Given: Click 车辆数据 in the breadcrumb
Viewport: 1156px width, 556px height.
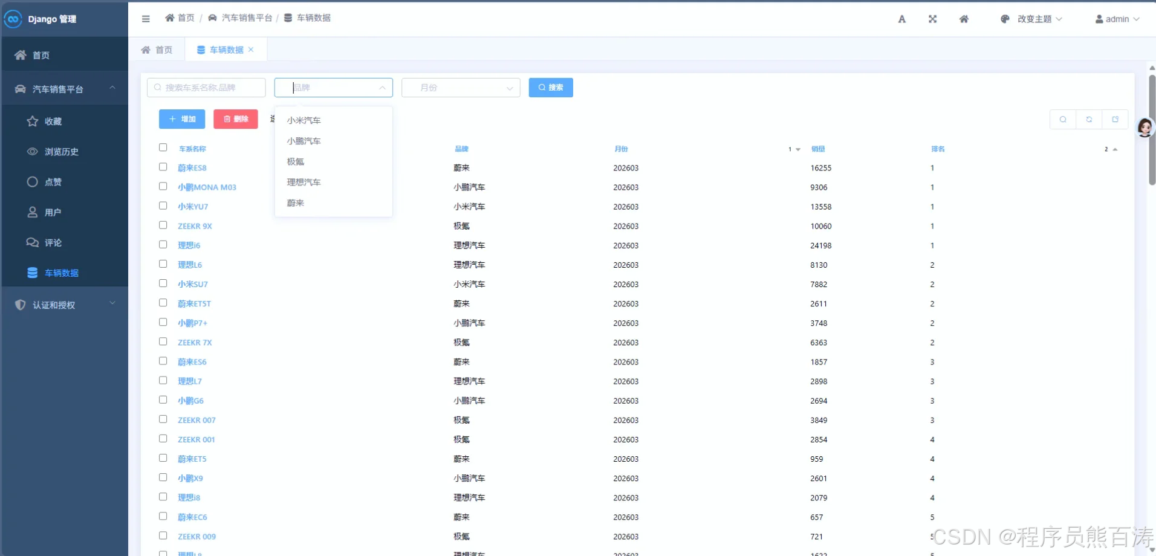Looking at the screenshot, I should coord(307,18).
